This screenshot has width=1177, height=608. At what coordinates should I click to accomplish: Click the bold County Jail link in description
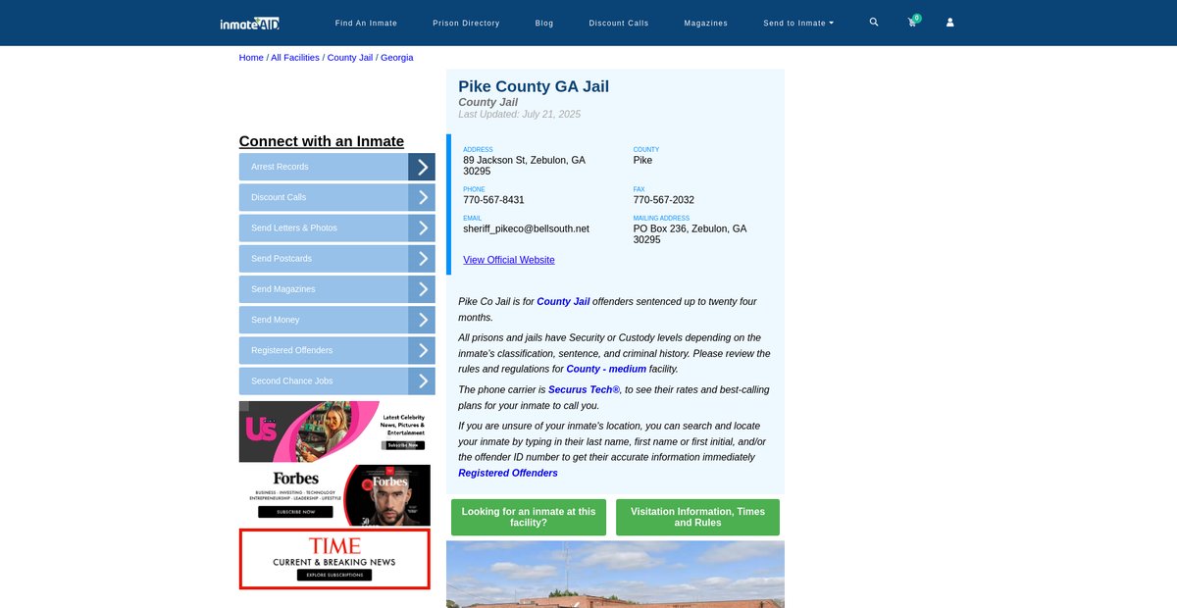pos(563,301)
